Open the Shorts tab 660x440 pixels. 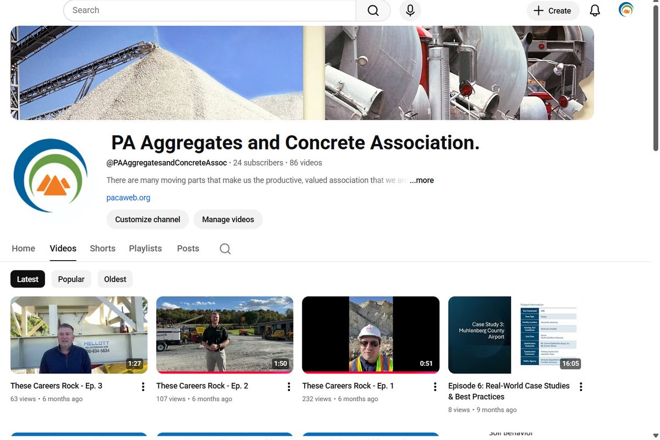[x=103, y=249]
